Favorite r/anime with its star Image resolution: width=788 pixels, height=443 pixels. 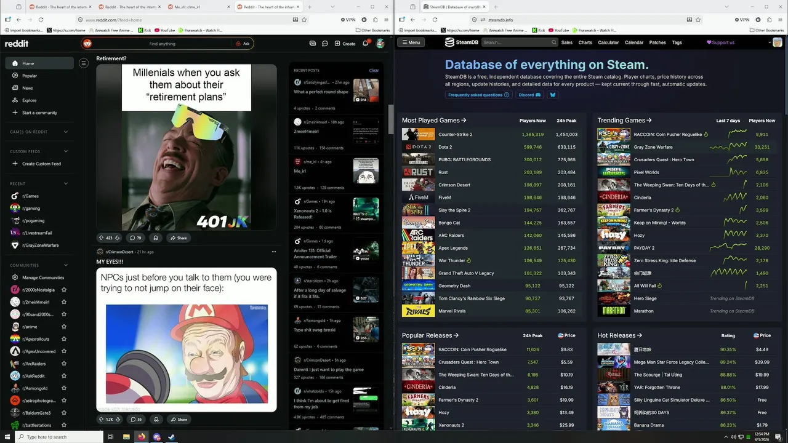tap(64, 327)
